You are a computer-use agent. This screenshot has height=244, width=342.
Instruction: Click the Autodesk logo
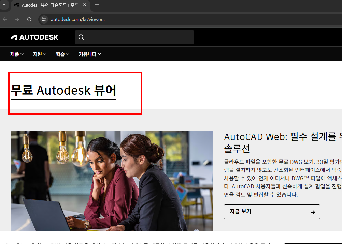tap(34, 37)
